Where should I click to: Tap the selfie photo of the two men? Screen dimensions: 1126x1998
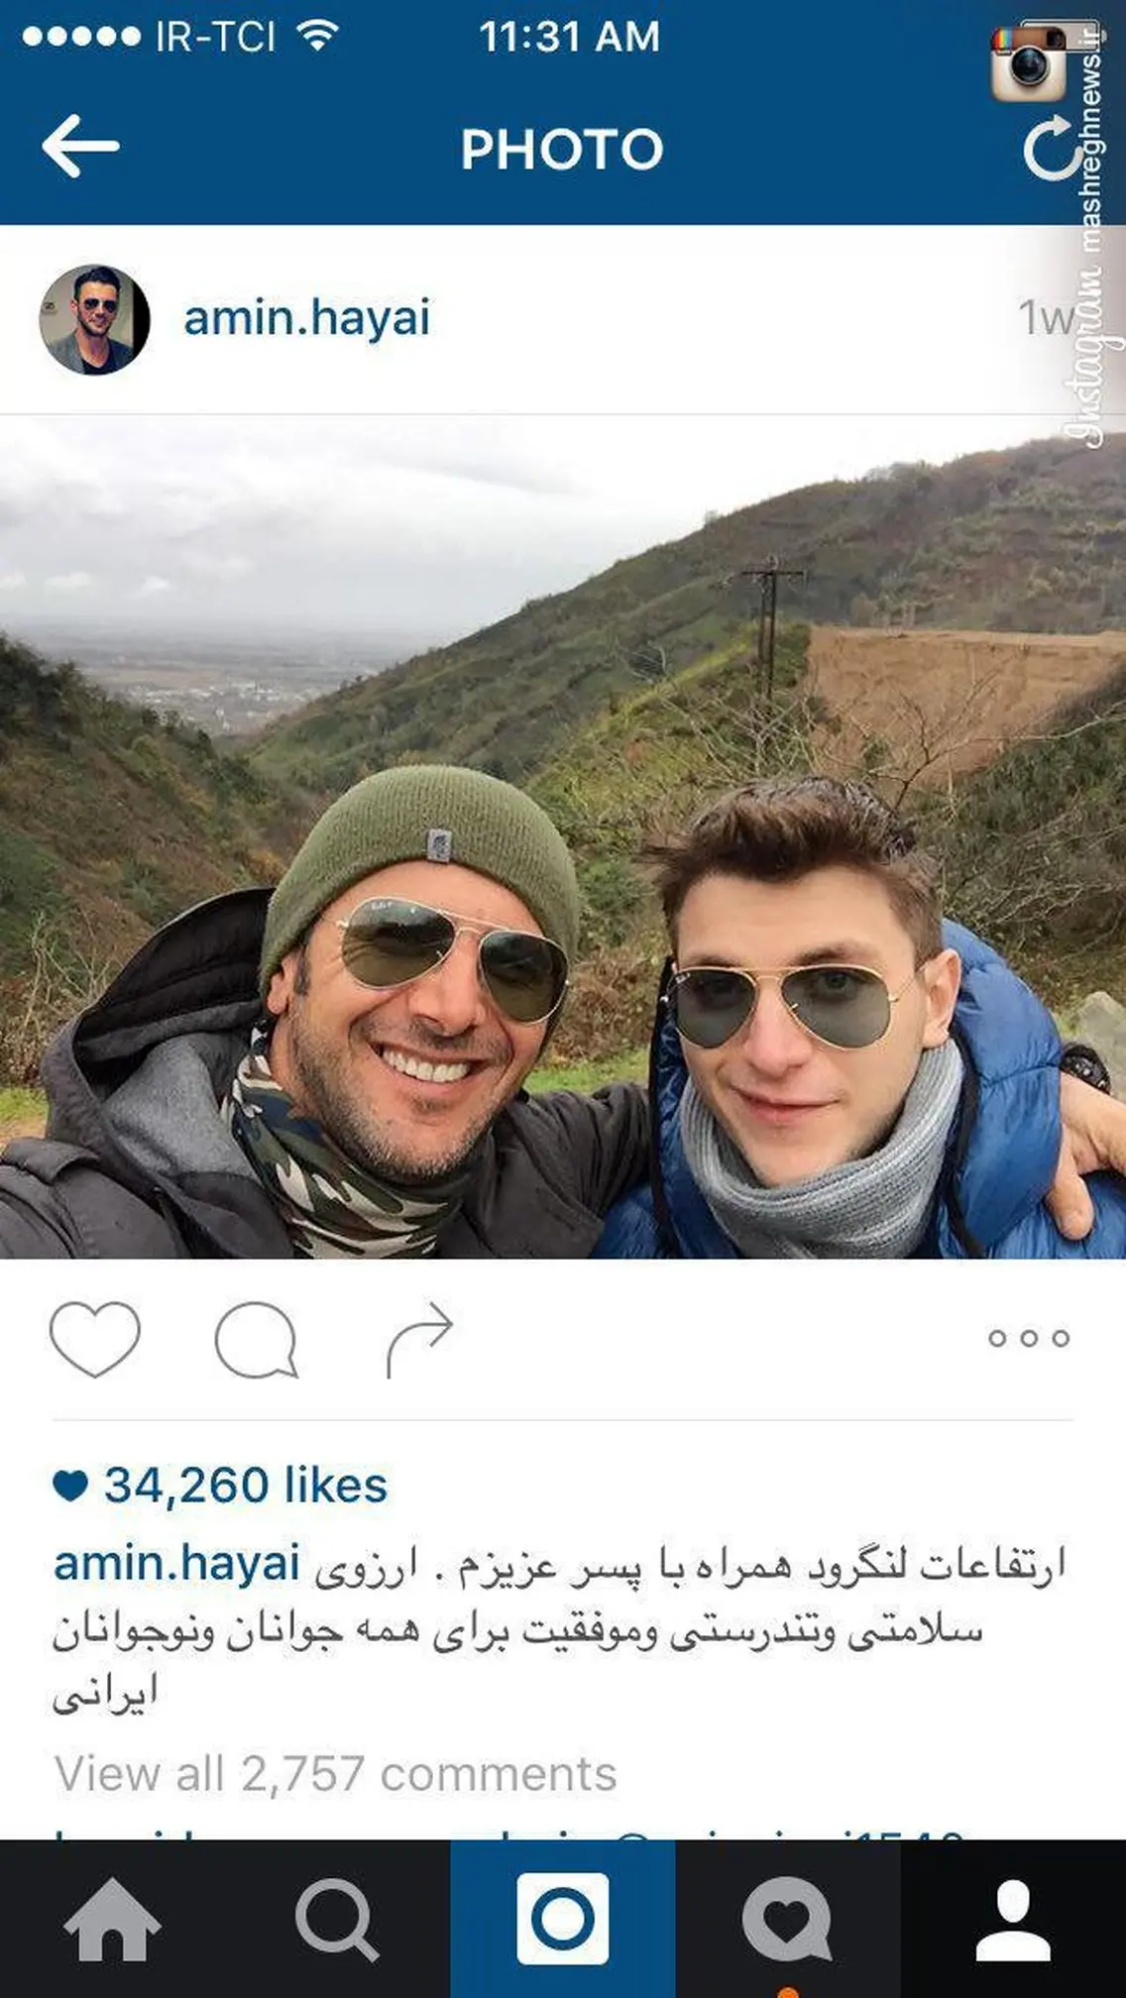tap(563, 837)
